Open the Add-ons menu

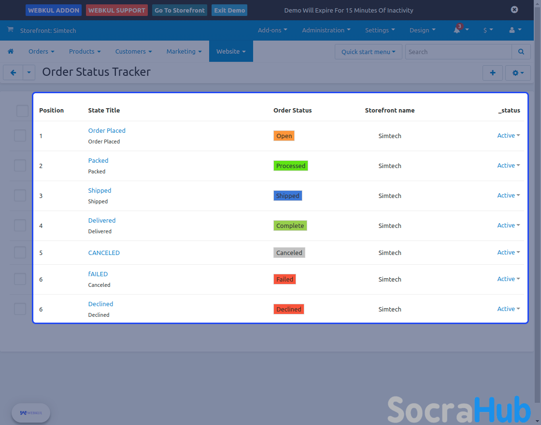tap(272, 30)
